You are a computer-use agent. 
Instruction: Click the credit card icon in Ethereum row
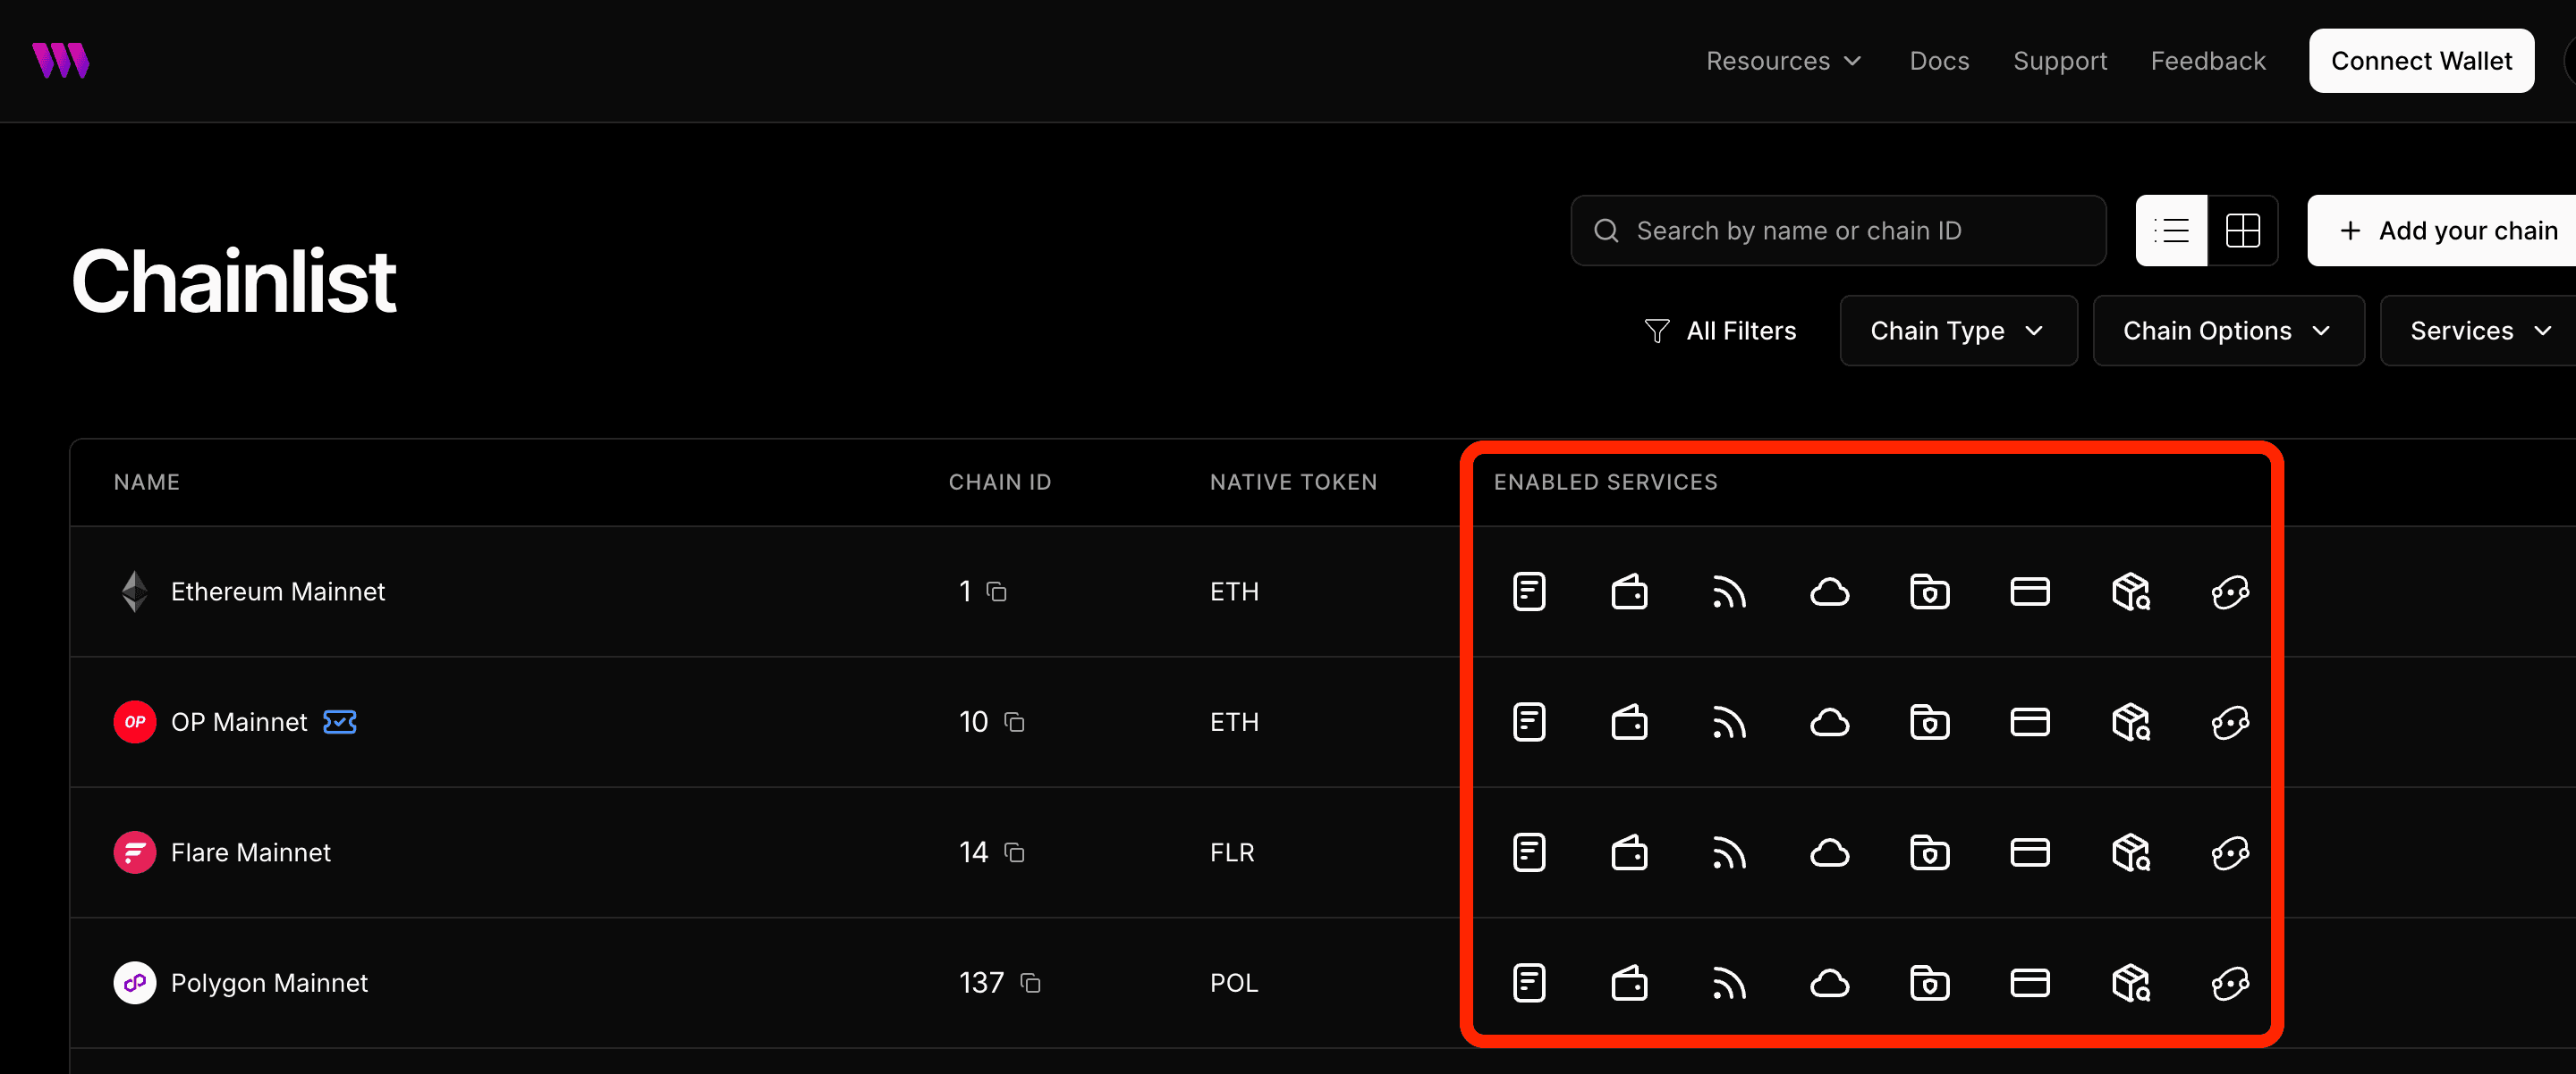click(x=2030, y=592)
